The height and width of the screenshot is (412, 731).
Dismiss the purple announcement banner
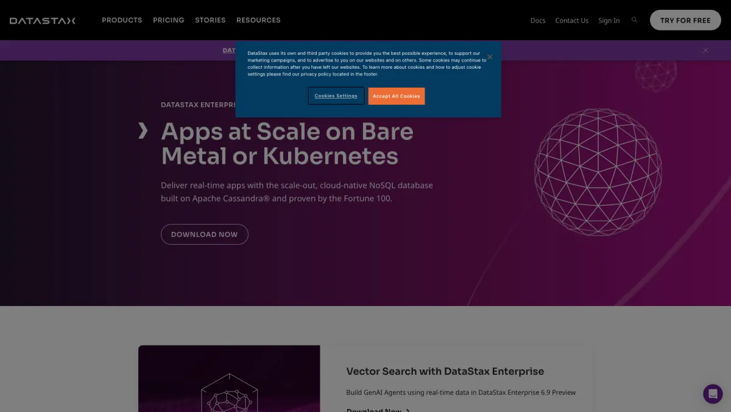coord(705,51)
